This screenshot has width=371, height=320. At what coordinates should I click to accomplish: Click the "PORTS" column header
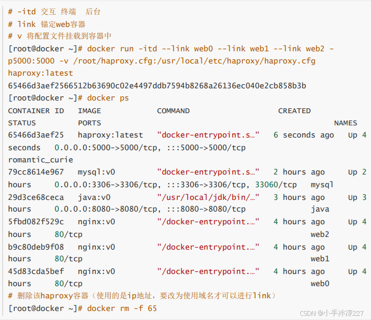coord(89,123)
